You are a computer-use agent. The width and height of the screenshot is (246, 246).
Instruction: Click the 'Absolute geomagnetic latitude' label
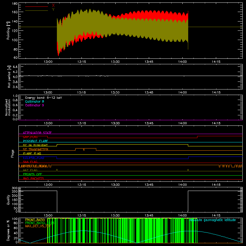212,220
